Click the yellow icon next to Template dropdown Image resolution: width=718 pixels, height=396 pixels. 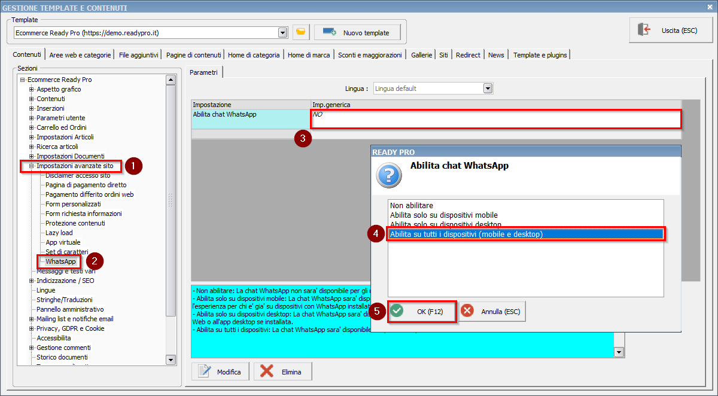(x=301, y=32)
